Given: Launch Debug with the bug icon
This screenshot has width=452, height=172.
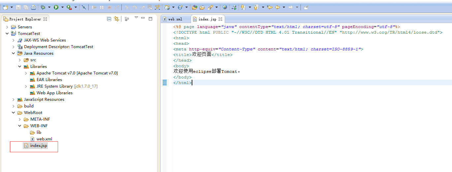Looking at the screenshot, I should pos(43,7).
